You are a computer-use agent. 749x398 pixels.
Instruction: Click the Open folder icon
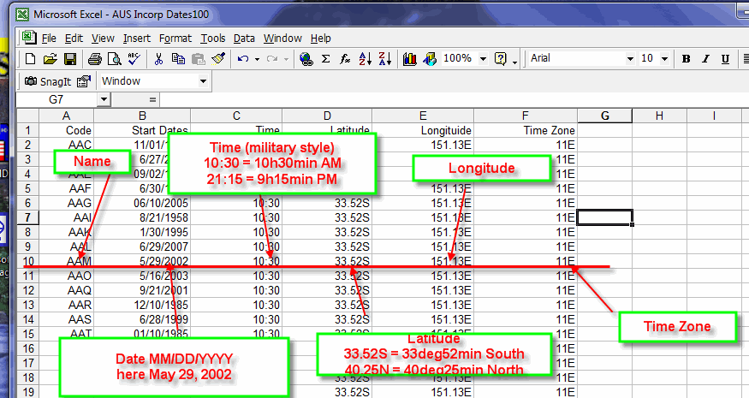click(x=50, y=59)
